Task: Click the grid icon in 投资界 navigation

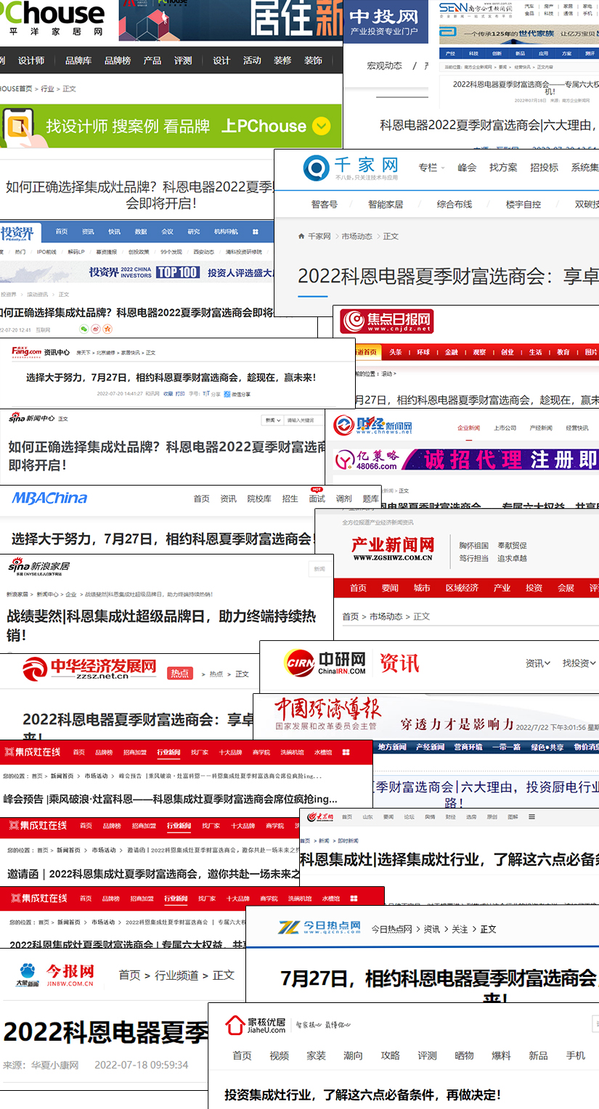Action: [256, 232]
